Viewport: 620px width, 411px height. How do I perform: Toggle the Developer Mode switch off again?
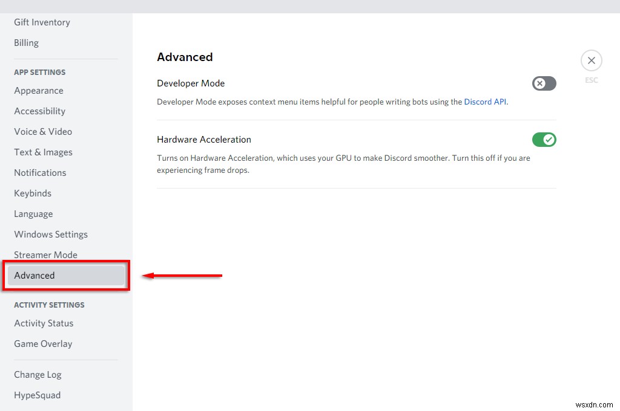pos(544,83)
